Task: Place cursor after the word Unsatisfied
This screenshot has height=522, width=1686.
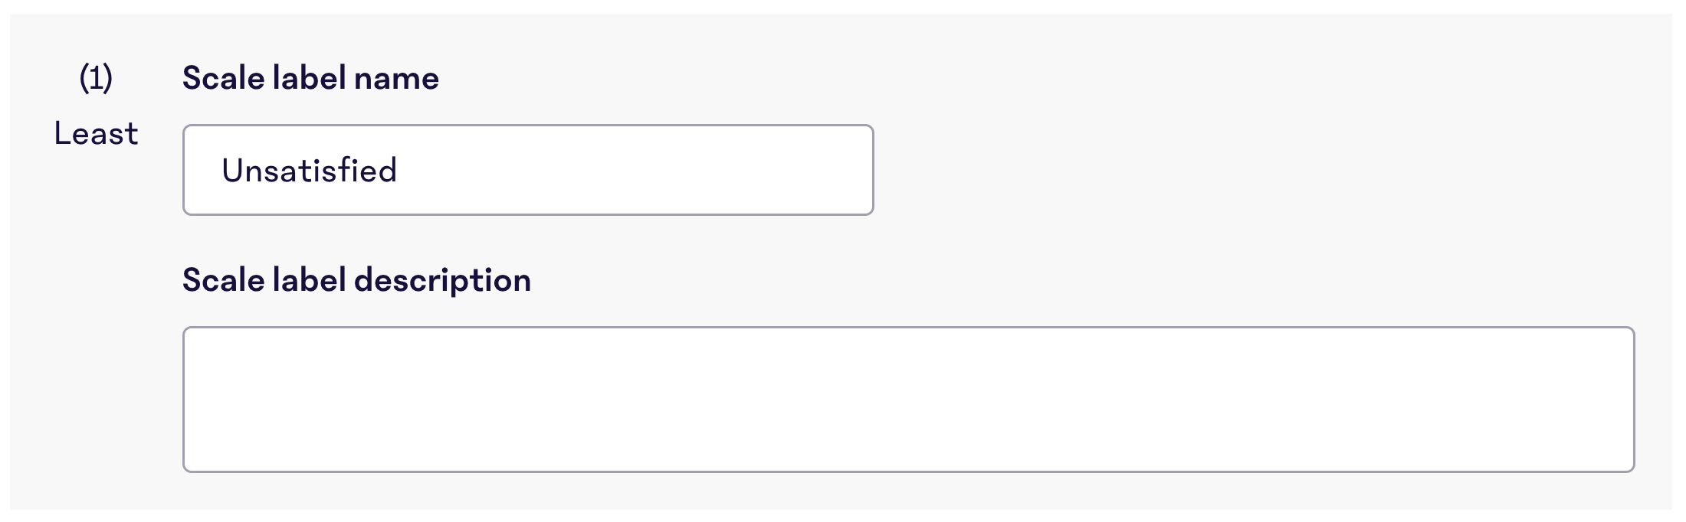Action: coord(399,170)
